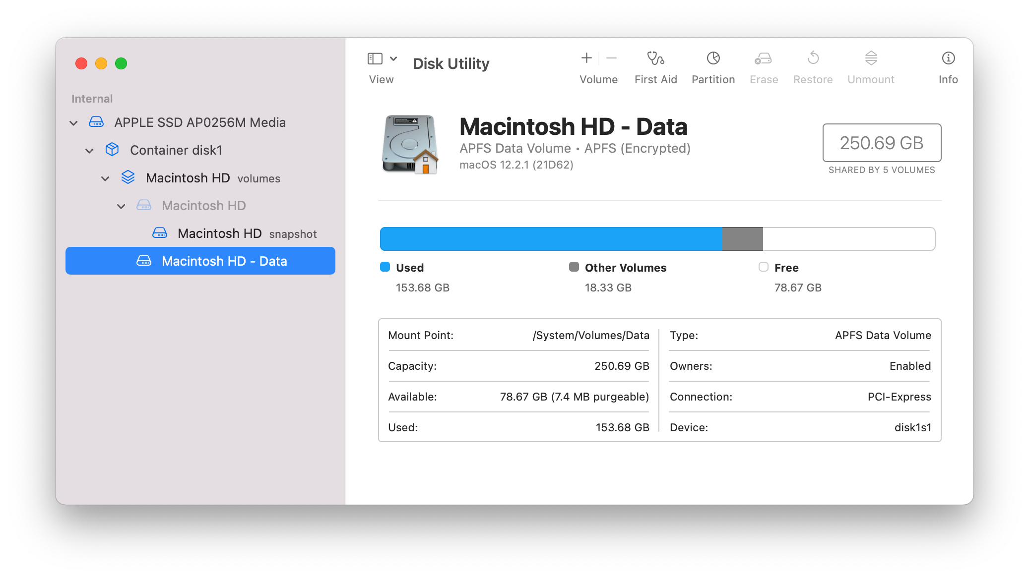Viewport: 1029px width, 578px height.
Task: Click the Info circle icon
Action: coord(948,58)
